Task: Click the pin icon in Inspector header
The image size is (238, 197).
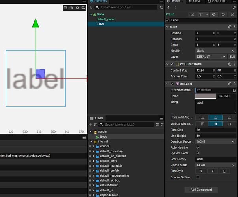Action: click(x=234, y=7)
